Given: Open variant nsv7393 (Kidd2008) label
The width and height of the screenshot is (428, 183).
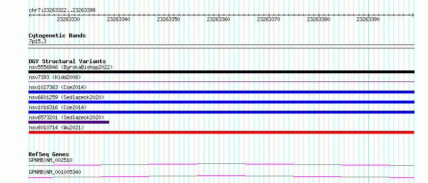Looking at the screenshot, I should [55, 77].
